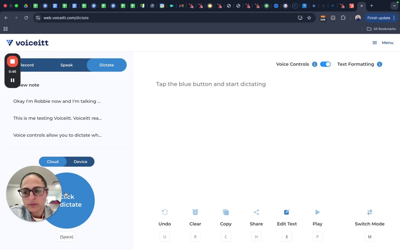Click the big blue dictate button
400x250 pixels.
(x=67, y=201)
